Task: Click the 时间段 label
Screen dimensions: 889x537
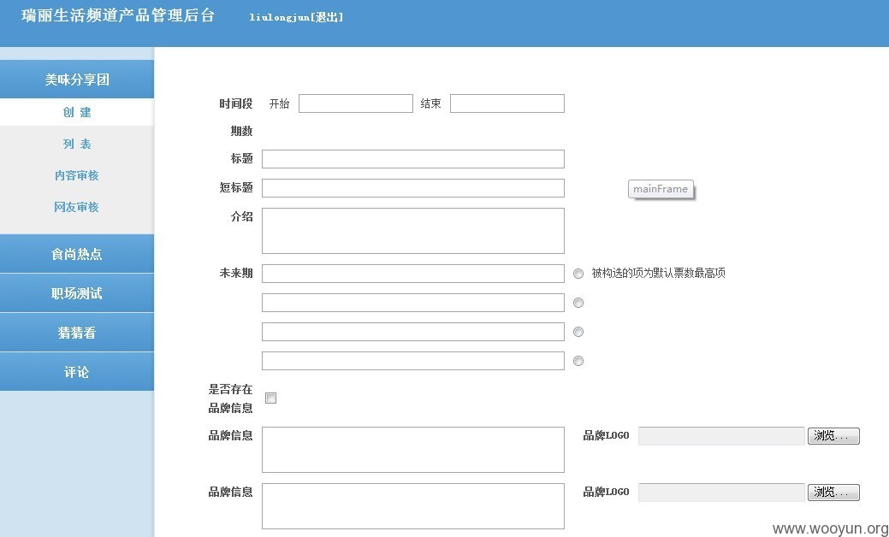Action: (x=236, y=103)
